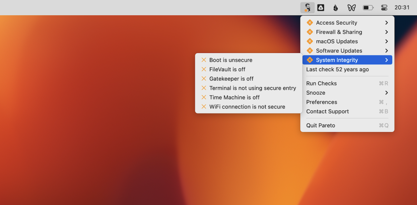Click Access Security orange warning icon
This screenshot has width=417, height=205.
click(x=310, y=23)
